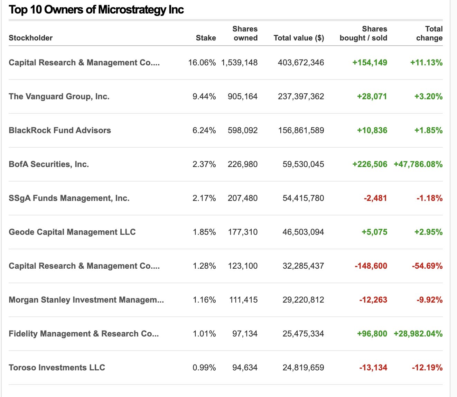Click the "Top 10 Owners of Microstrategy Inc" heading
457x397 pixels.
[96, 9]
